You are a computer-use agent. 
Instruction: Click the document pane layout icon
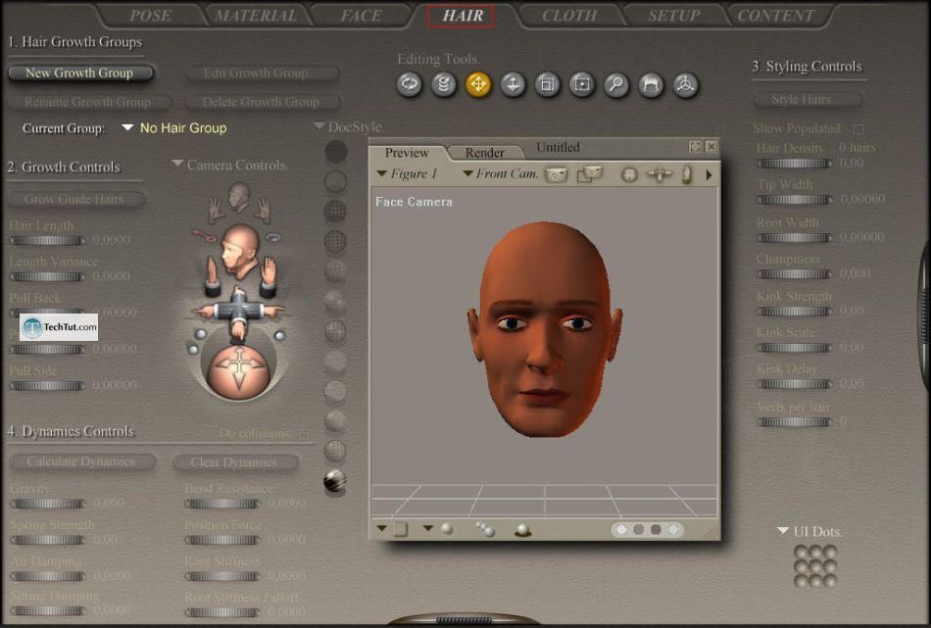click(x=401, y=529)
